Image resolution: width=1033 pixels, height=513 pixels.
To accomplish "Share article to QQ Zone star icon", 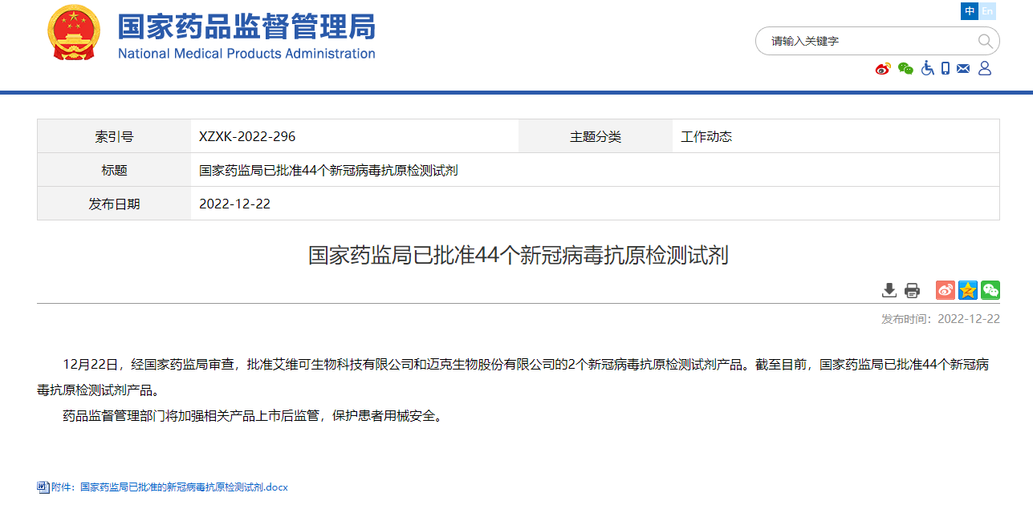I will tap(968, 290).
